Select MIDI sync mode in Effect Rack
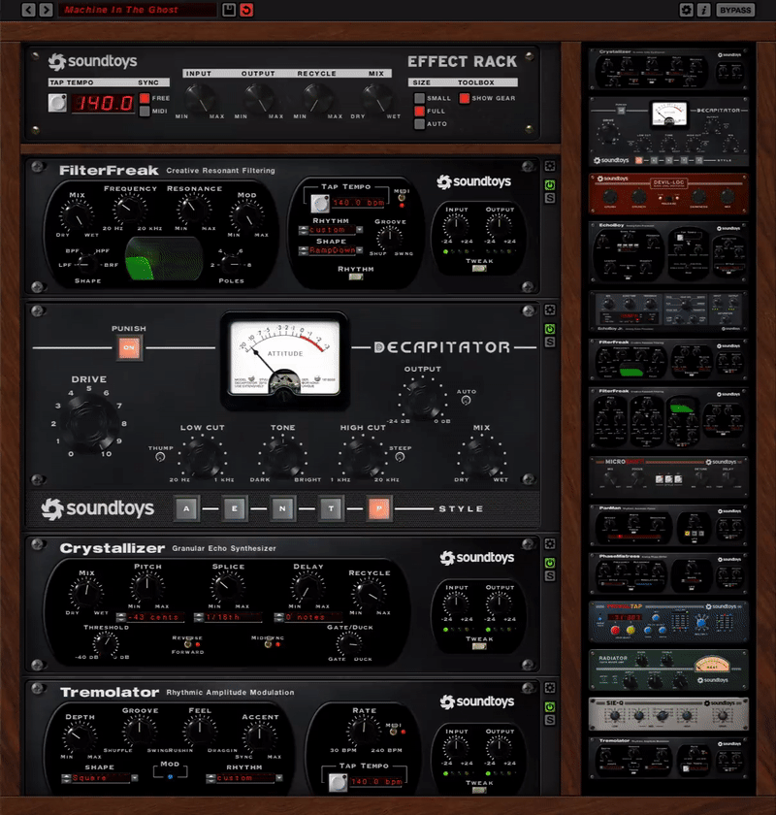 [x=145, y=111]
